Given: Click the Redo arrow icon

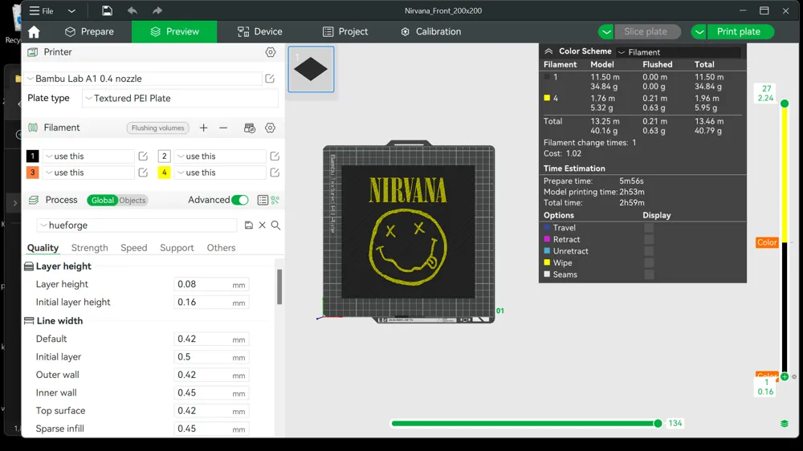Looking at the screenshot, I should pos(157,10).
